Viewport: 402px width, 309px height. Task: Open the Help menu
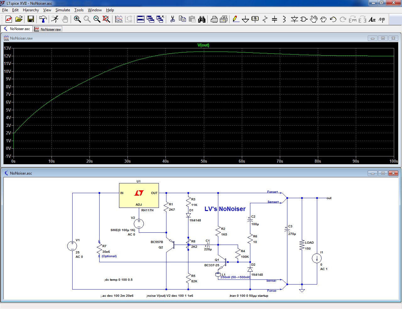point(110,10)
